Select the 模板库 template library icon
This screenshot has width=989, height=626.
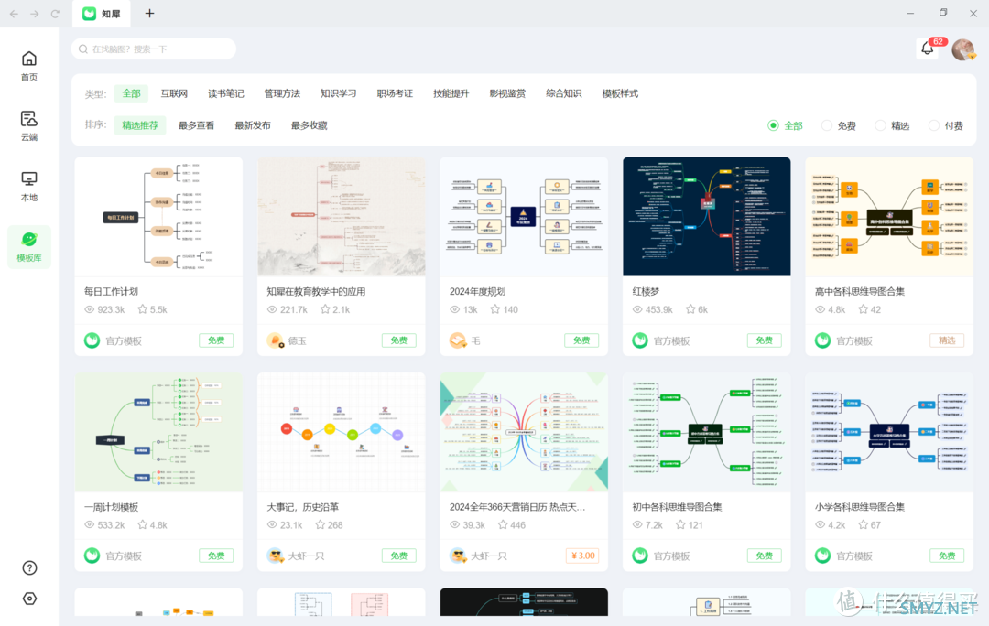29,240
